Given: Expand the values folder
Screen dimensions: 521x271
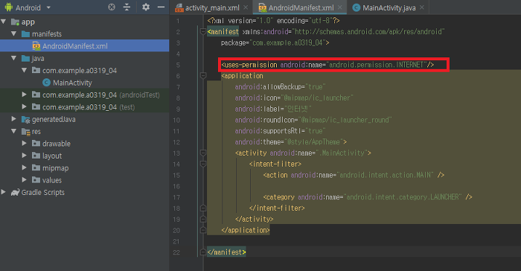Looking at the screenshot, I should click(25, 180).
